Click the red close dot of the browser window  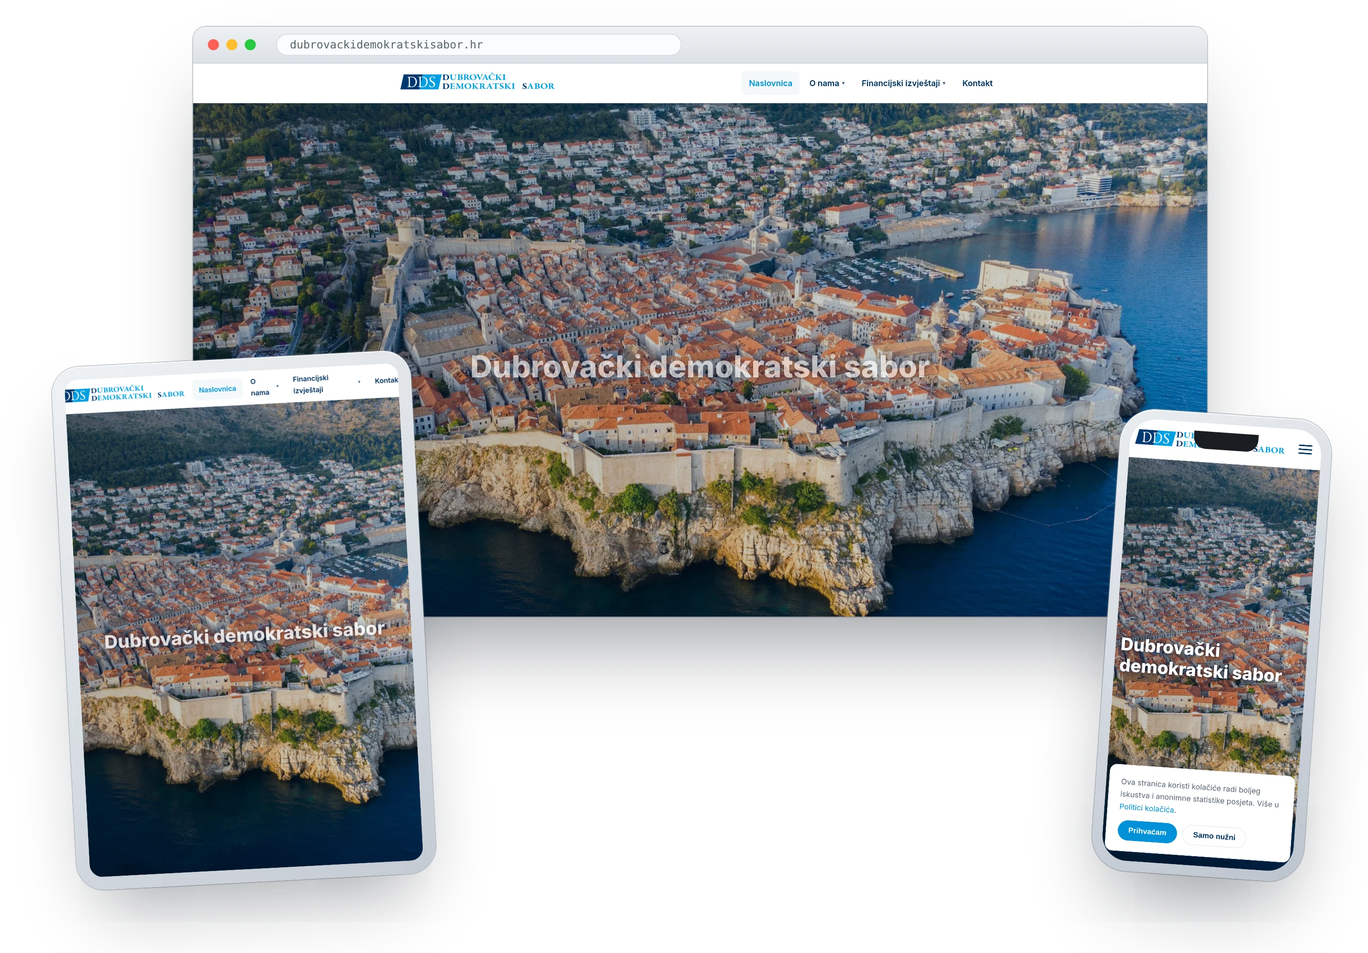coord(213,45)
